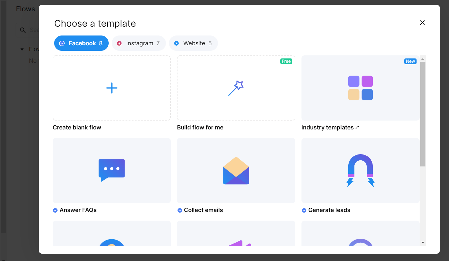This screenshot has width=449, height=261.
Task: Click the magic wand Build flow icon
Action: [x=236, y=88]
